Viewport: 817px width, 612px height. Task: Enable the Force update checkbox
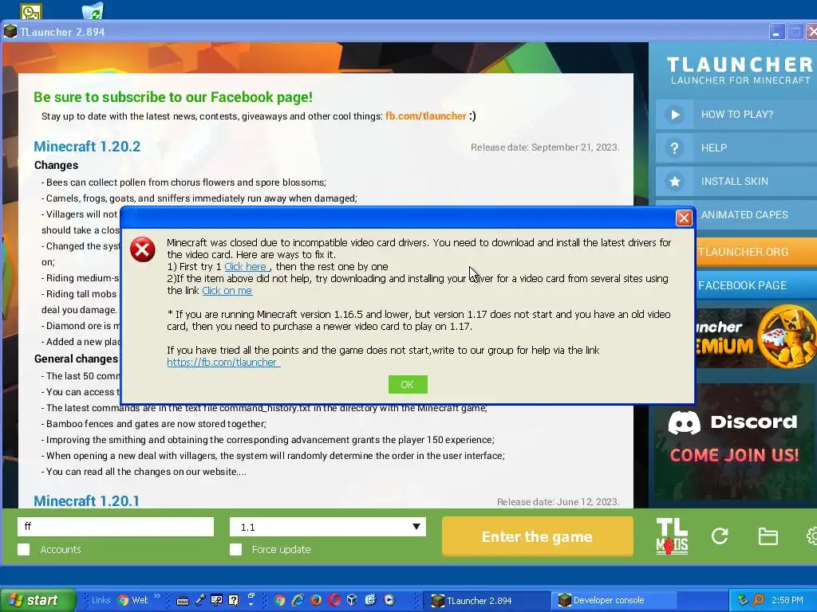235,550
